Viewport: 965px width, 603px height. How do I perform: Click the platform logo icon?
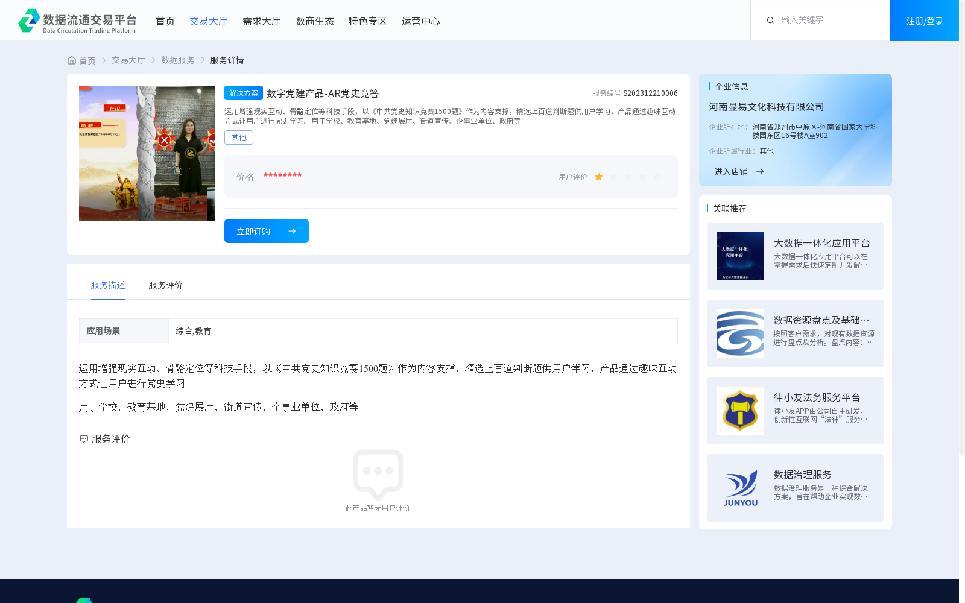coord(29,21)
